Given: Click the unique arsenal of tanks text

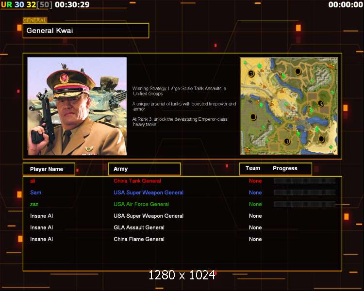Looking at the screenshot, I should [184, 106].
